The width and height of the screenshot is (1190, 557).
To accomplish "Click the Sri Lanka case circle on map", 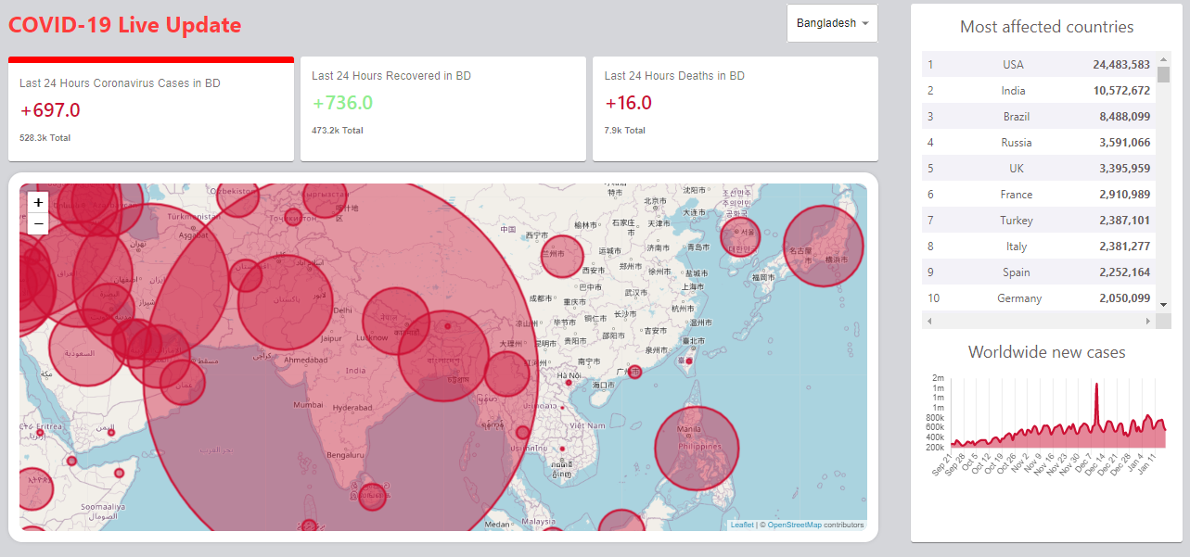I will (x=372, y=497).
